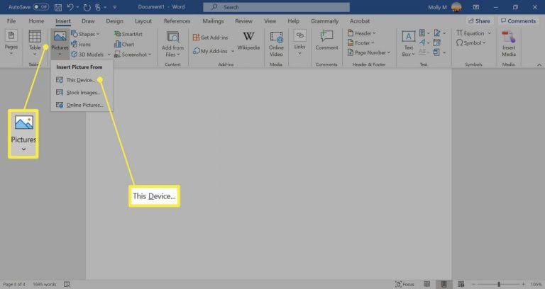Open Ribbon Display Options icon
The width and height of the screenshot is (545, 289).
476,7
